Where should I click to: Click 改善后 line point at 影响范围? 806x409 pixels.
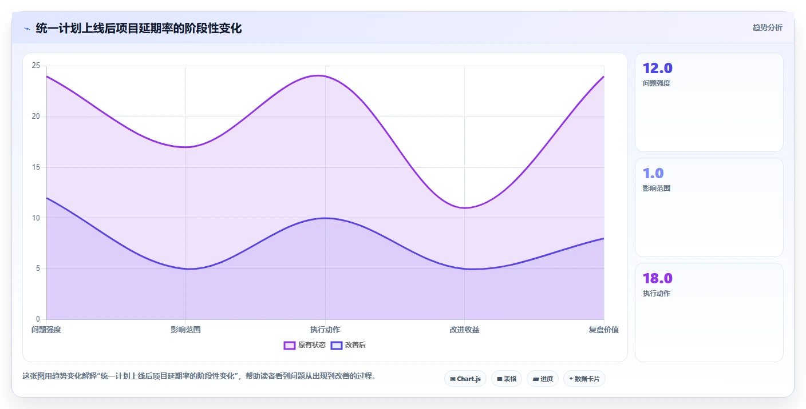click(185, 269)
